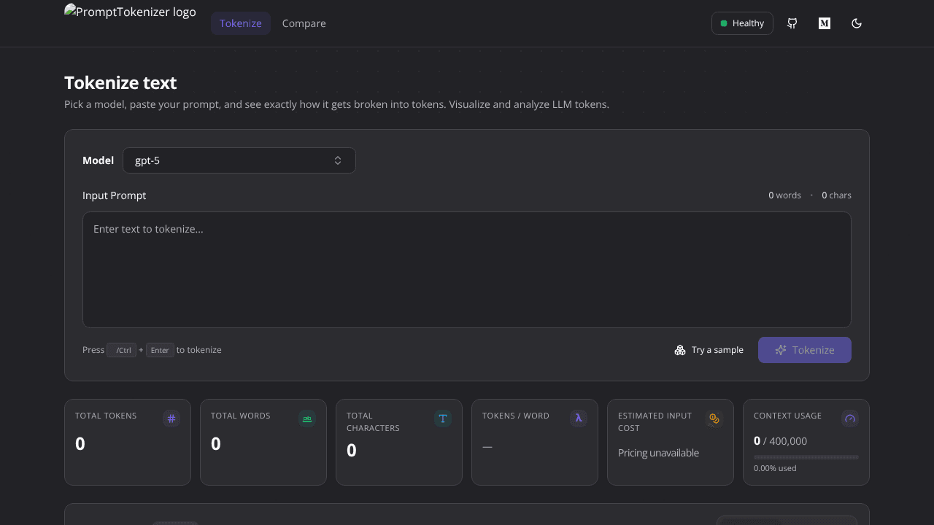The width and height of the screenshot is (934, 525).
Task: Click the 'Tokenize text' heading
Action: coord(120,82)
